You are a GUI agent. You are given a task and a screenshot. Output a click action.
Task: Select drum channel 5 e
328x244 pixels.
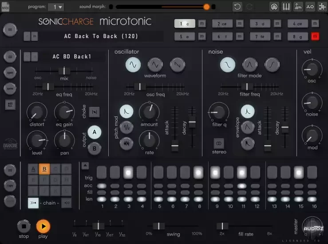(x=185, y=36)
